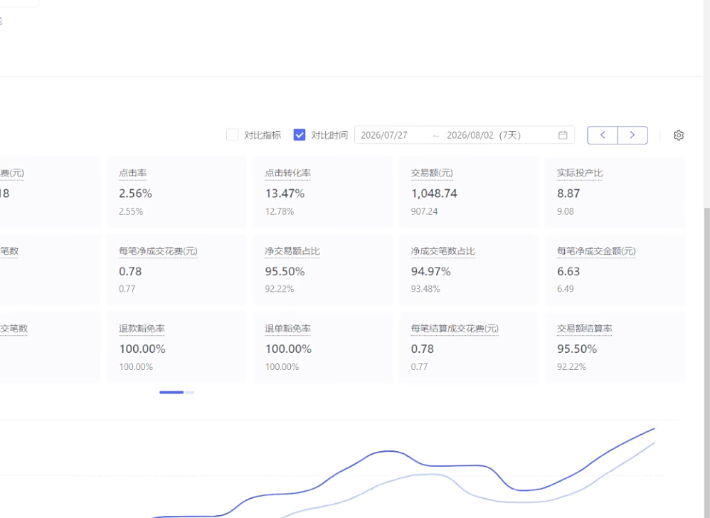Viewport: 710px width, 518px height.
Task: Click the calendar icon in date range
Action: click(x=563, y=135)
